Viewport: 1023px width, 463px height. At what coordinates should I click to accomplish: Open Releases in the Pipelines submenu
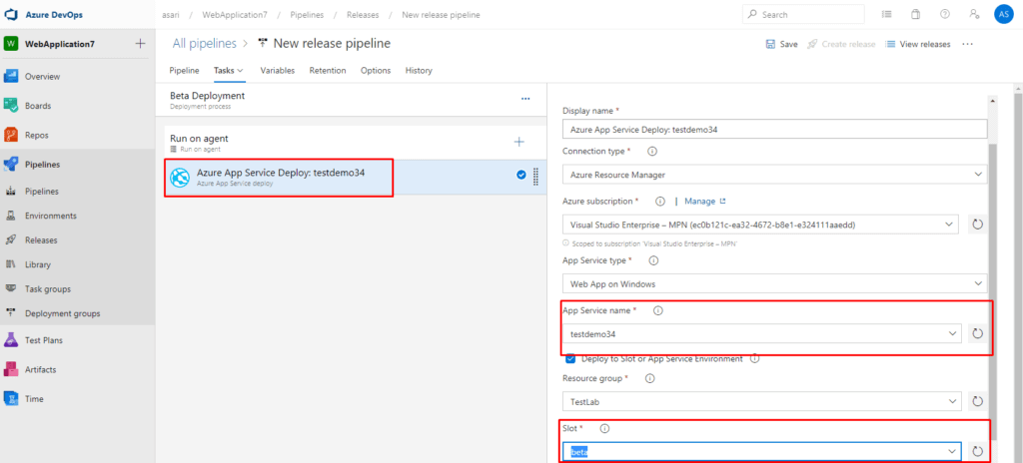41,240
